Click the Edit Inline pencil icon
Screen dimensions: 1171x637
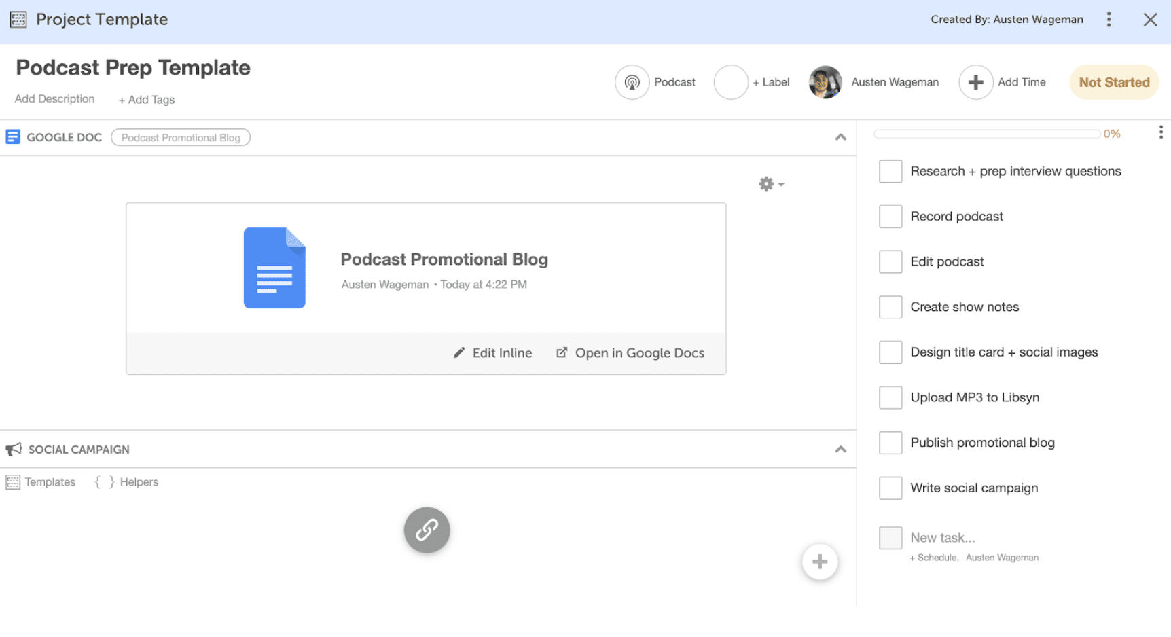459,352
